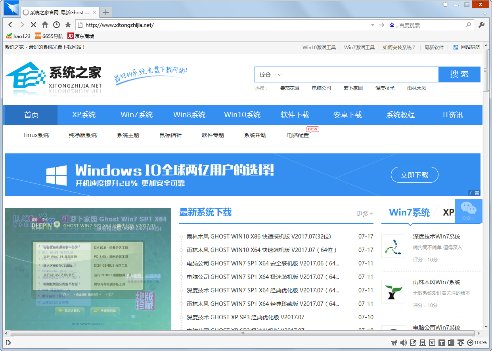492x351 pixels.
Task: Click 更多+ beside 最新系统下载
Action: click(364, 214)
